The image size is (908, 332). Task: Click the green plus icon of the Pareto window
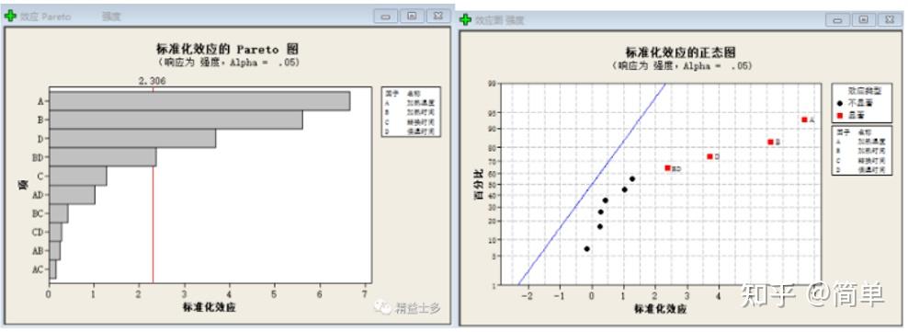tap(10, 17)
